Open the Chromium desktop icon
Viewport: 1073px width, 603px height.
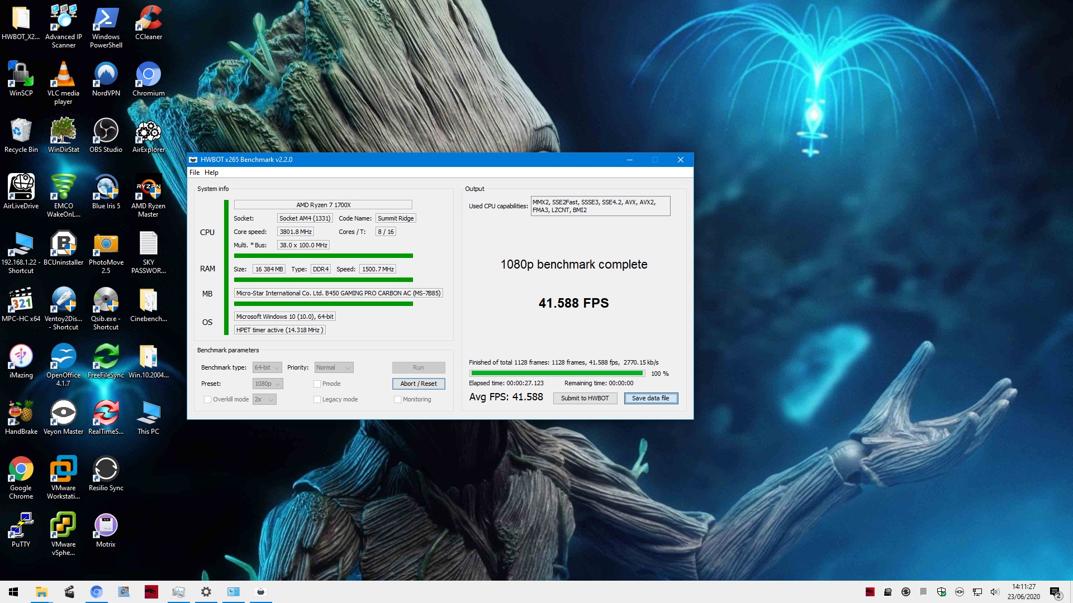(x=149, y=79)
